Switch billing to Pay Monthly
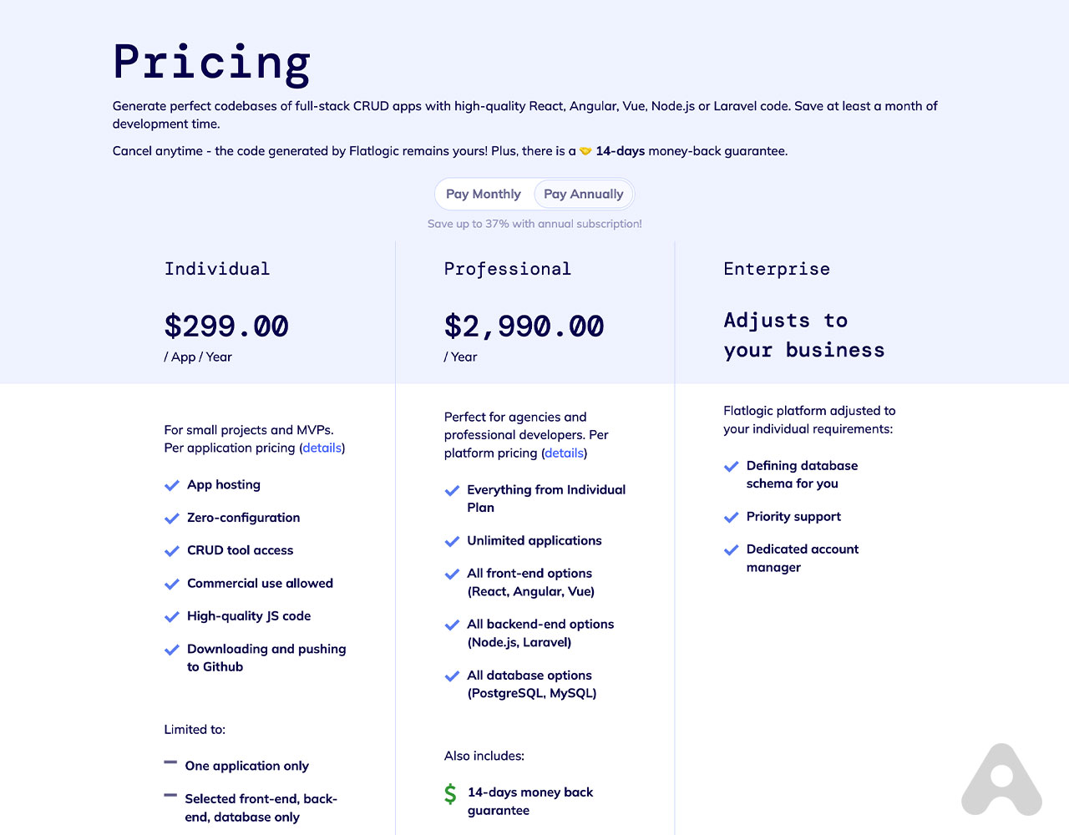Image resolution: width=1069 pixels, height=835 pixels. click(484, 194)
